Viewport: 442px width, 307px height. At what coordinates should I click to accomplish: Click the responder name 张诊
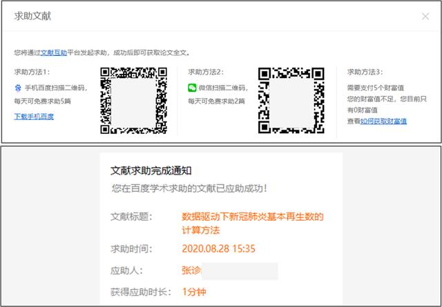point(191,270)
